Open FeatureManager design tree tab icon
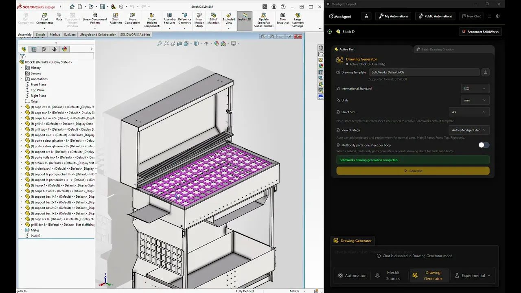 (x=24, y=49)
